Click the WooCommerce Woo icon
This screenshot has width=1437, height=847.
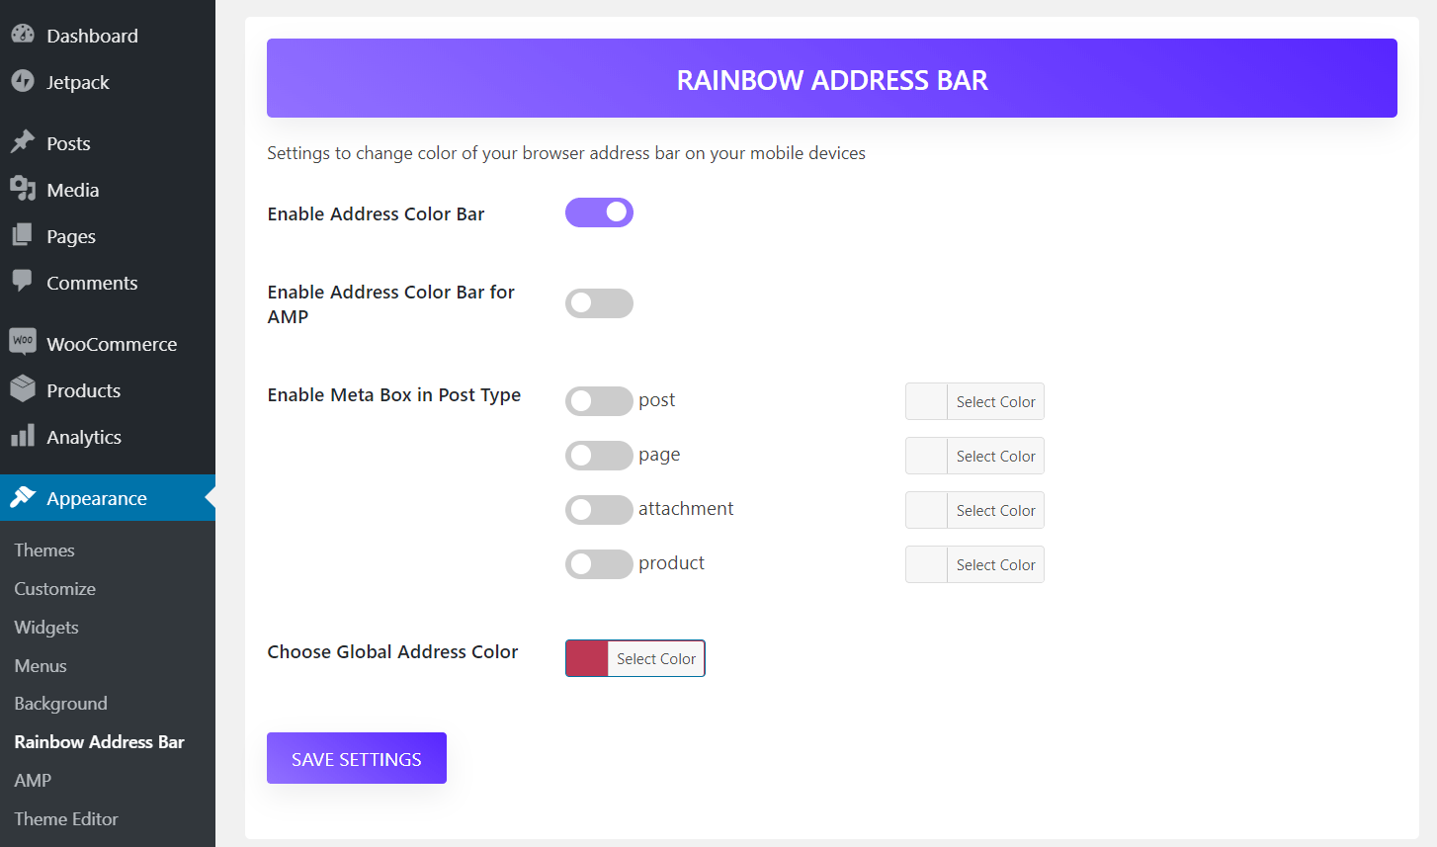(23, 342)
